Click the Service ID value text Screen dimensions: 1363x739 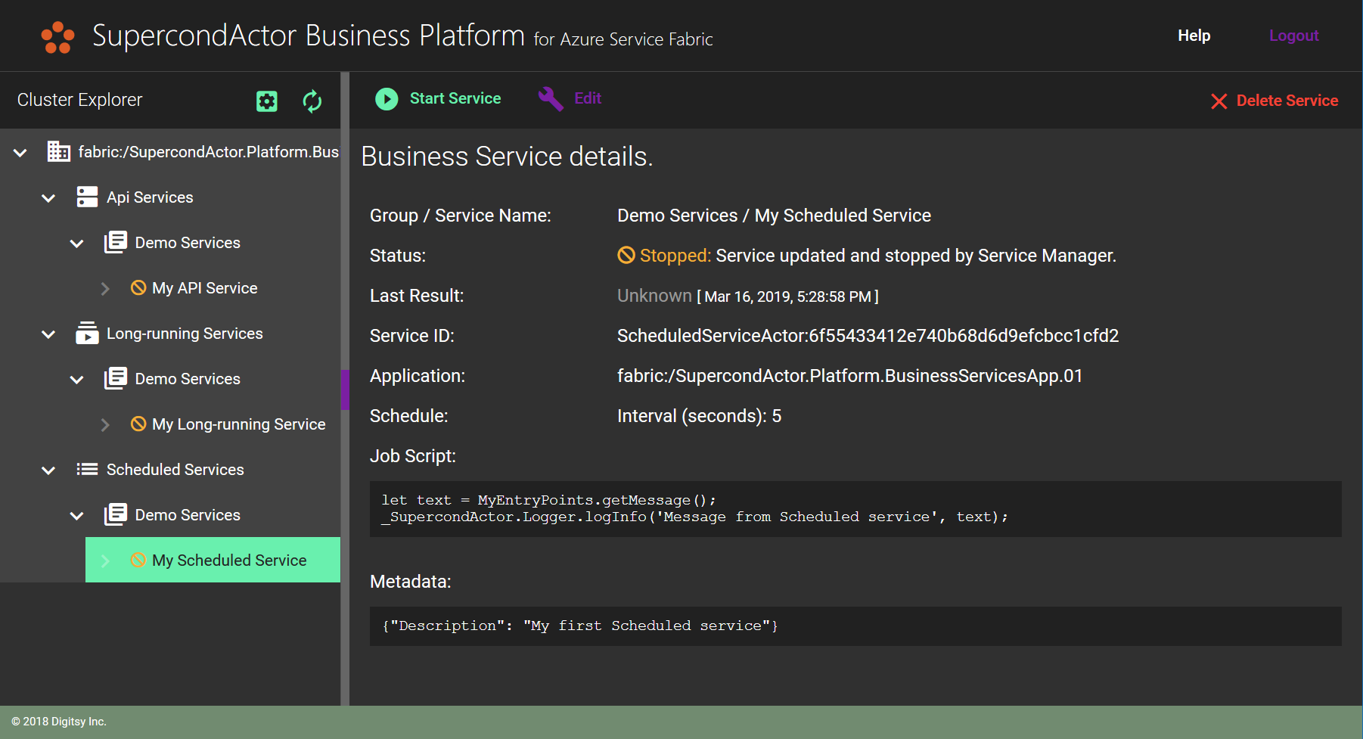868,336
